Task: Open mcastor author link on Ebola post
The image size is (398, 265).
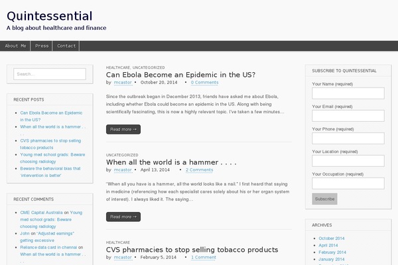Action: (x=123, y=82)
